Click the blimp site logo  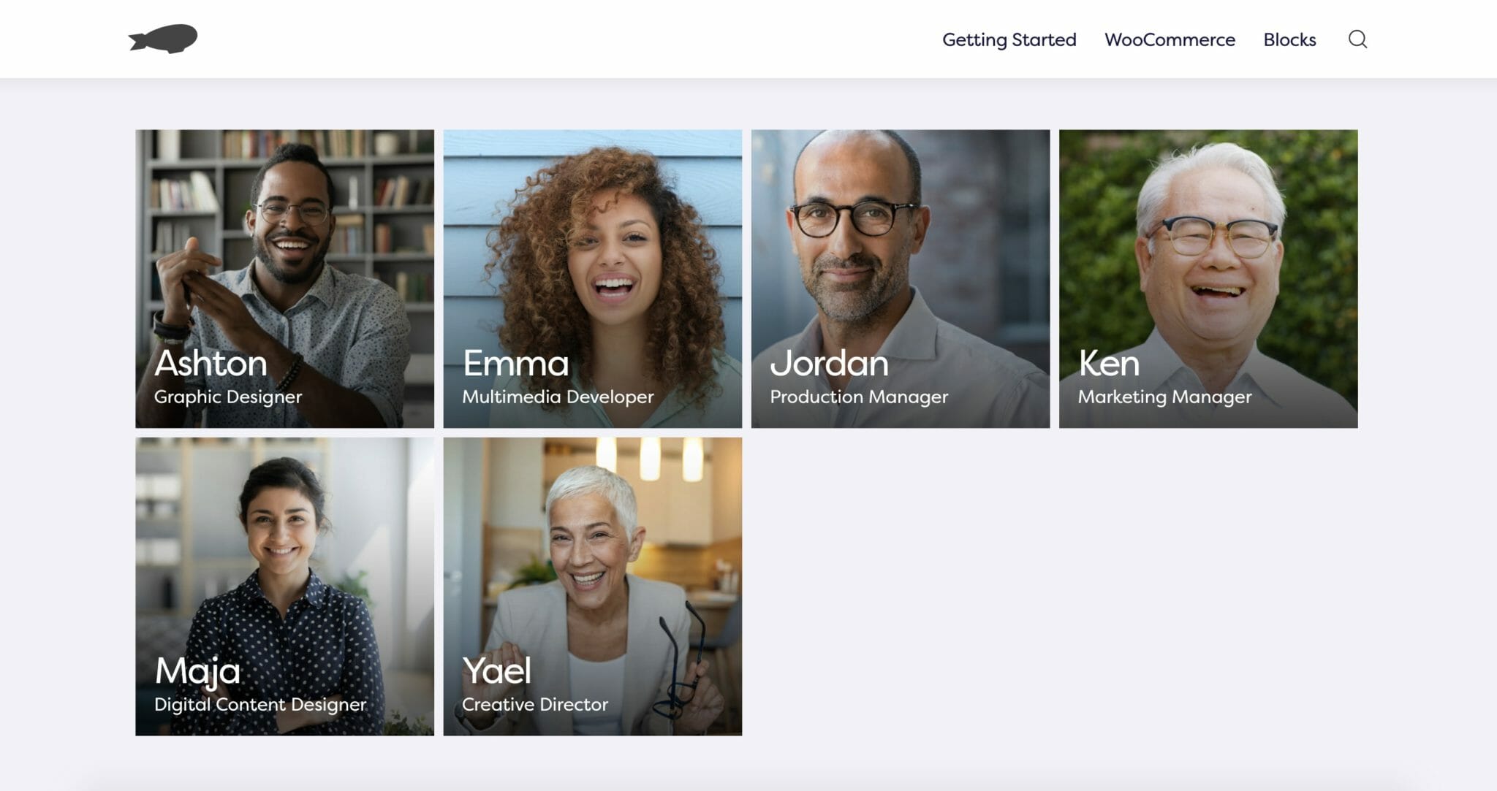(x=163, y=39)
